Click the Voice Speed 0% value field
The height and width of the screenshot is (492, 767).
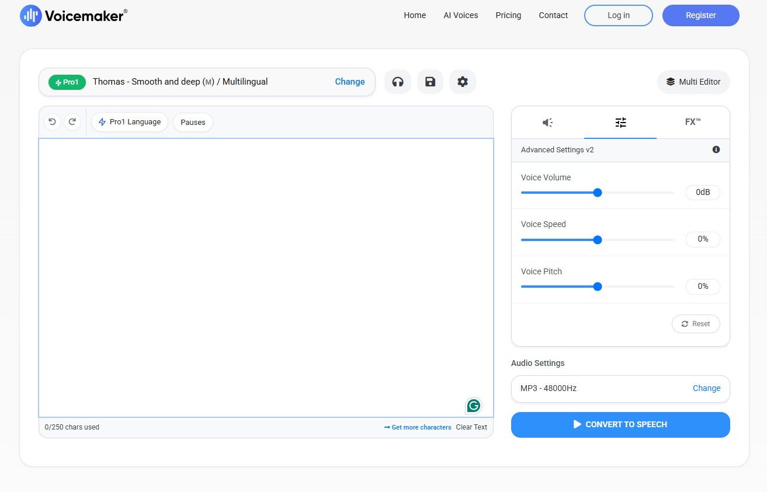coord(703,239)
